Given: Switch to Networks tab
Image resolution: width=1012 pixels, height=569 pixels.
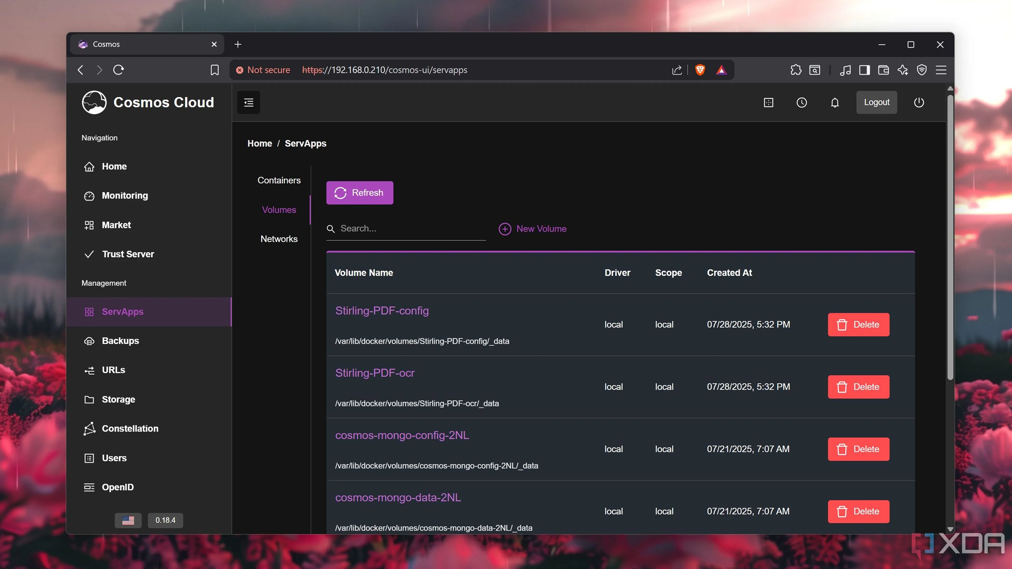Looking at the screenshot, I should [279, 239].
